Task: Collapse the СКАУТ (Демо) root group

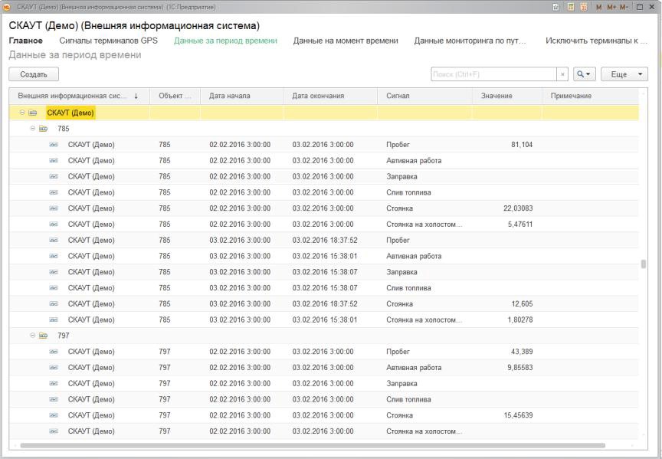Action: [x=22, y=113]
